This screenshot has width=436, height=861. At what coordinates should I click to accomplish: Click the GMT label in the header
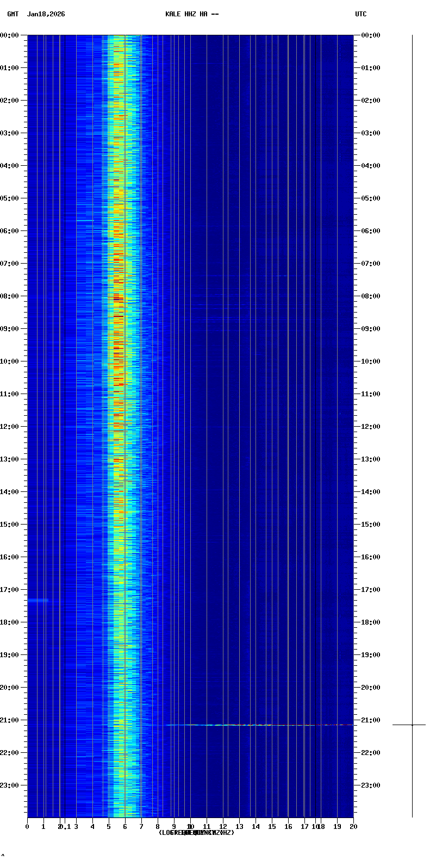click(x=13, y=14)
